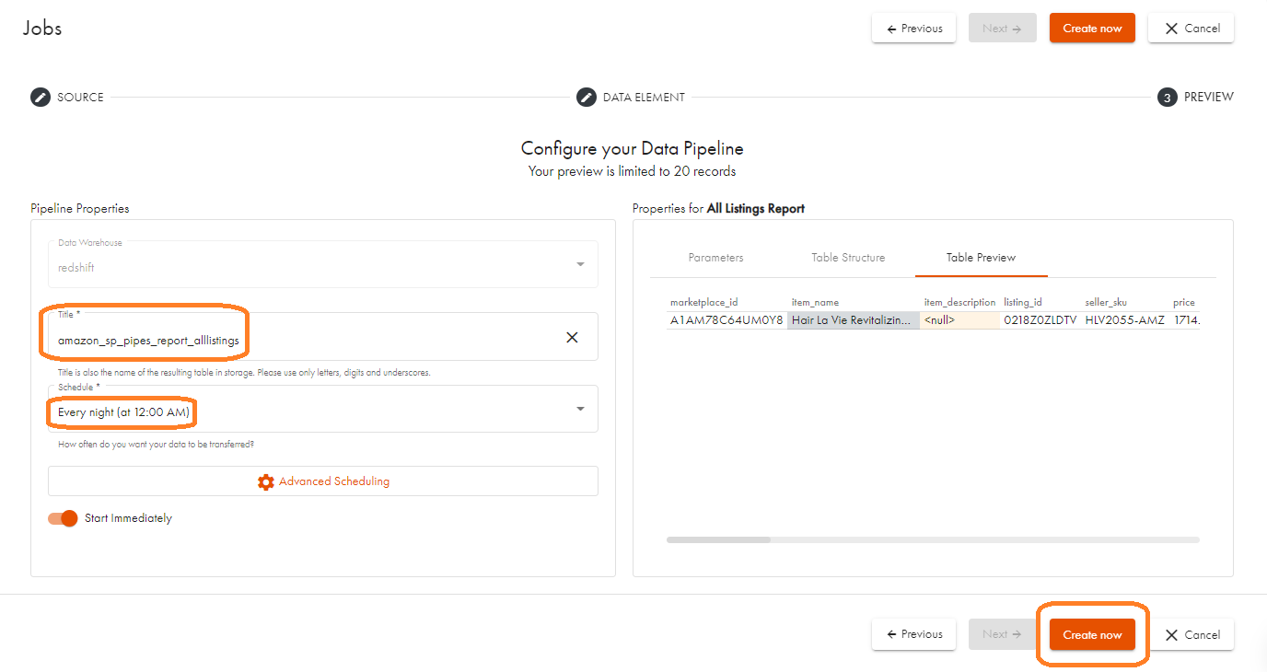Switch to the Parameters tab

pos(715,258)
